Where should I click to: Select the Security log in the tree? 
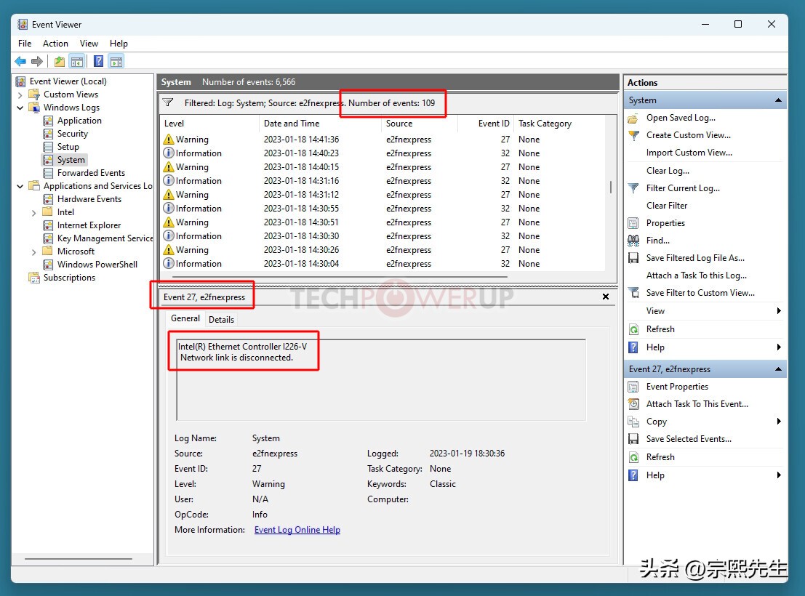tap(72, 134)
